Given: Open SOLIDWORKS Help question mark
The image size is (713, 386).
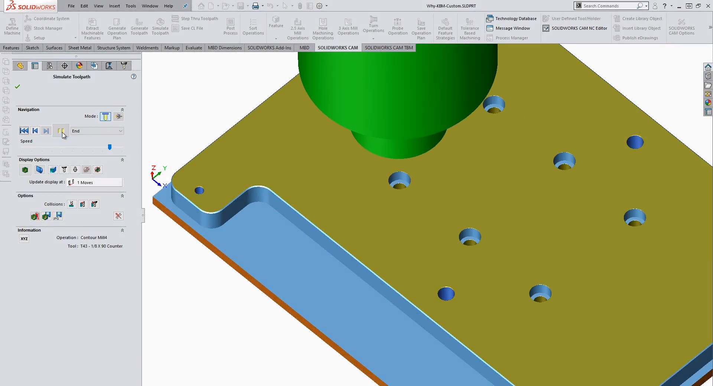Looking at the screenshot, I should 665,6.
